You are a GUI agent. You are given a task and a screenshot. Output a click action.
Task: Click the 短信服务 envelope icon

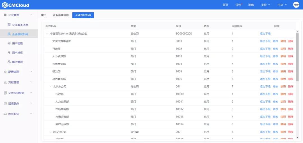[5, 104]
